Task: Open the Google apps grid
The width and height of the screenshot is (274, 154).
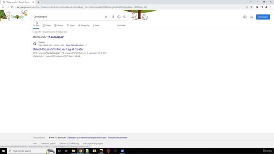Action: pos(251,17)
